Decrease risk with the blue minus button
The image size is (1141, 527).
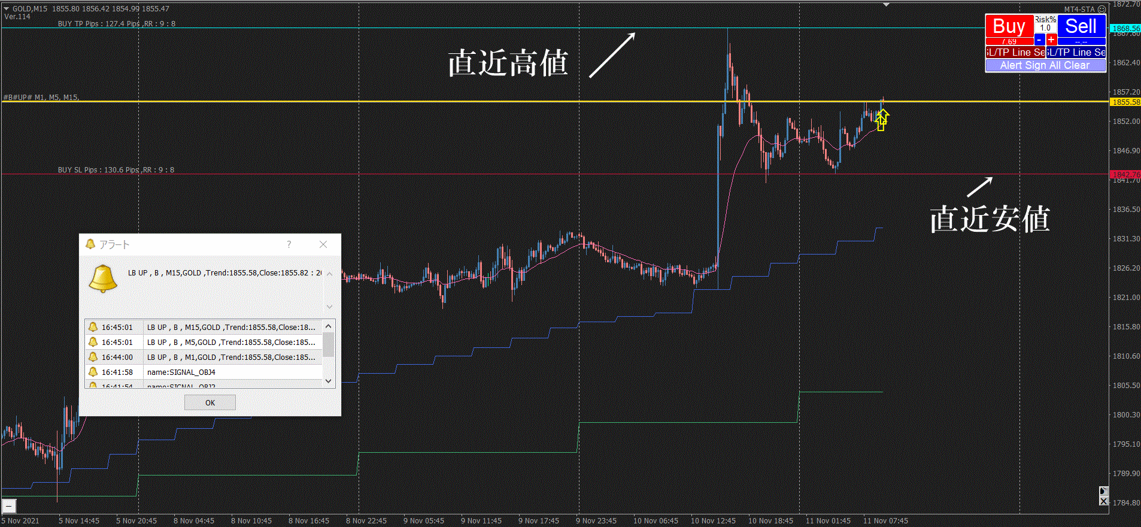coord(1040,40)
